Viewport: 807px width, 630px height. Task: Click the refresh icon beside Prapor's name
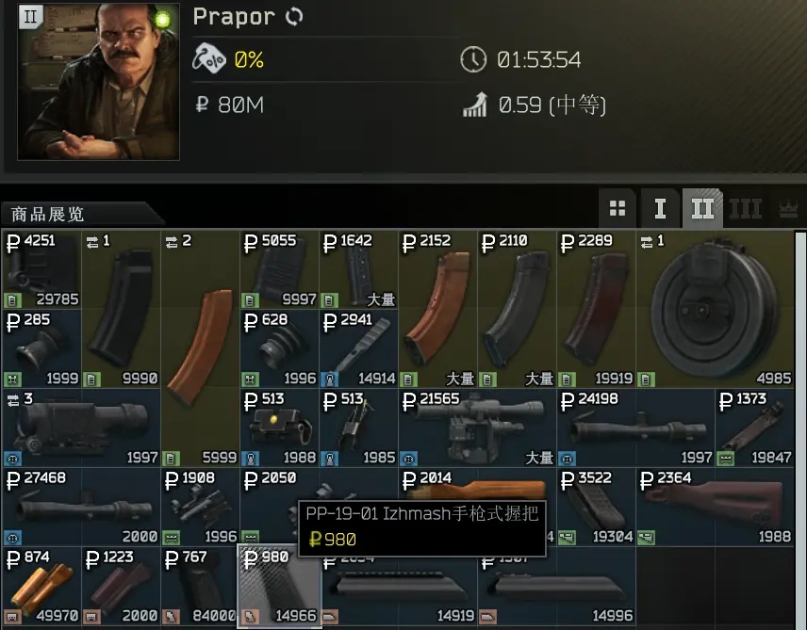(x=294, y=16)
